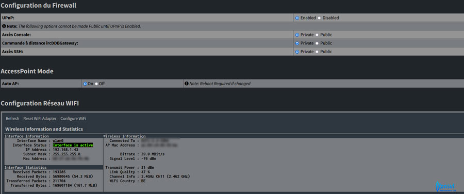Click transferred packets value 211704
This screenshot has height=194, width=464.
point(59,181)
